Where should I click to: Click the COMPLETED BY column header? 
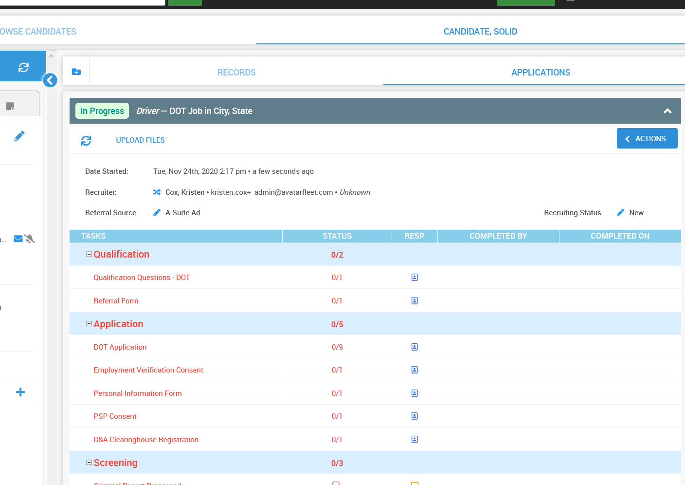(498, 236)
